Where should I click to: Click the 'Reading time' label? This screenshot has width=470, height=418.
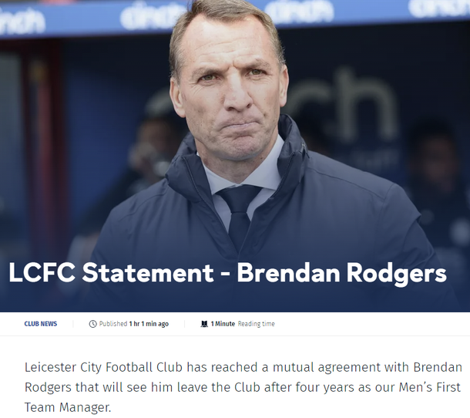(x=257, y=324)
